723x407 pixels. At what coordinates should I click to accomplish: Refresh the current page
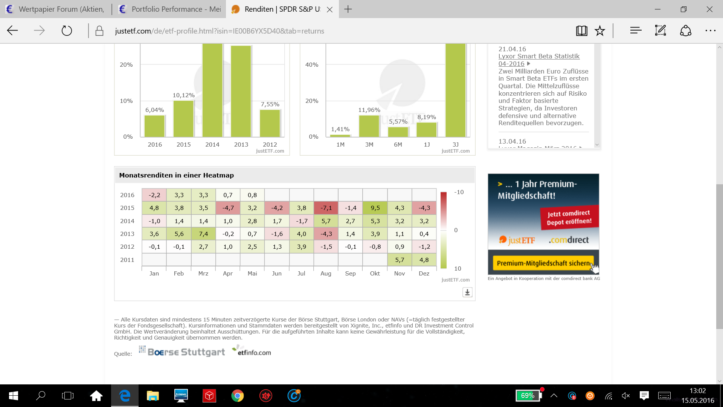point(67,31)
